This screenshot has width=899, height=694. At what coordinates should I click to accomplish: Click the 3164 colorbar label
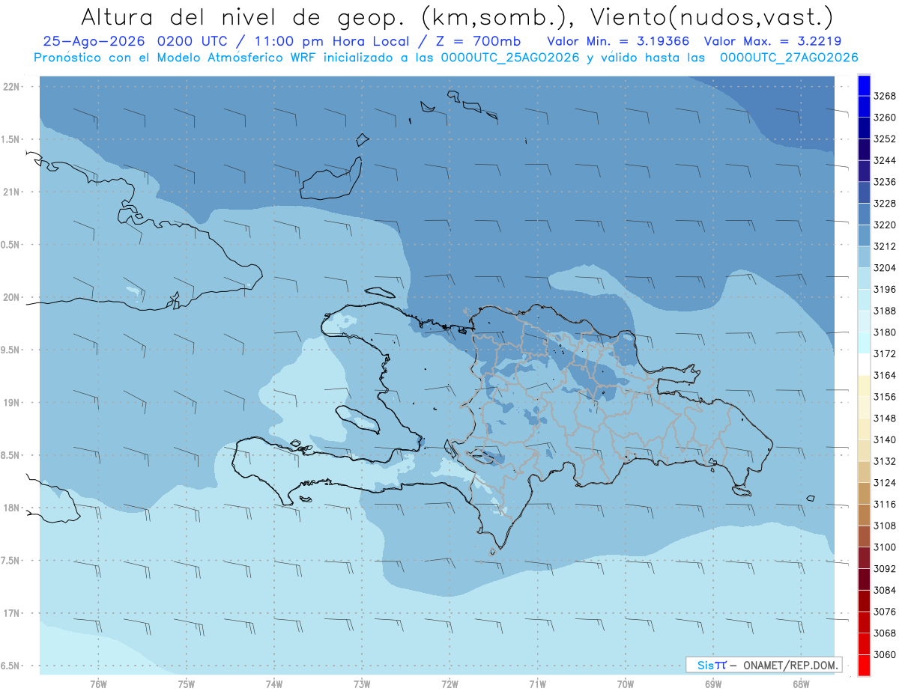(885, 375)
